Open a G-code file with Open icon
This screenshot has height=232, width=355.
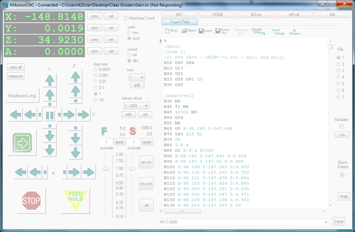pyautogui.click(x=189, y=30)
